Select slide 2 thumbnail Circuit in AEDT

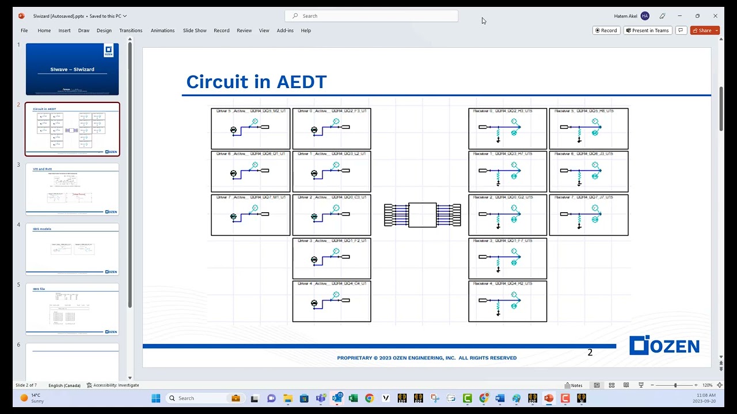[x=73, y=129]
